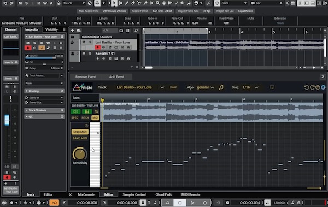
Task: Open the Touch automation mode dropdown
Action: tap(74, 3)
